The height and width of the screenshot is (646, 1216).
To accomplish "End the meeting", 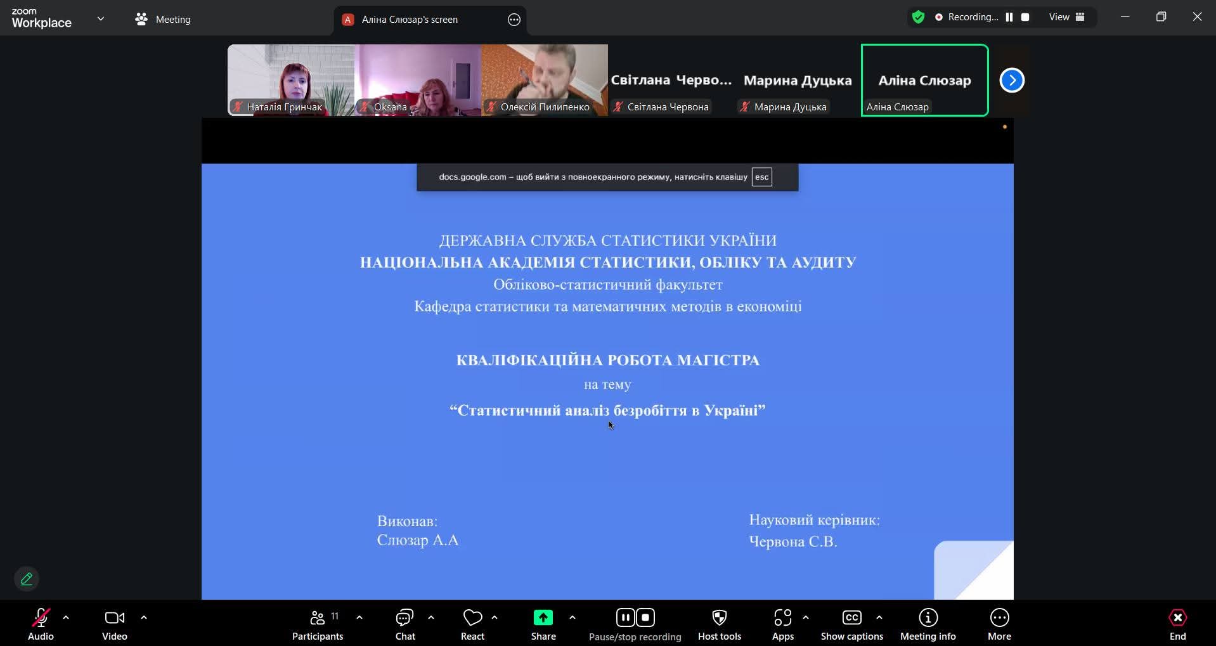I will coord(1177,624).
